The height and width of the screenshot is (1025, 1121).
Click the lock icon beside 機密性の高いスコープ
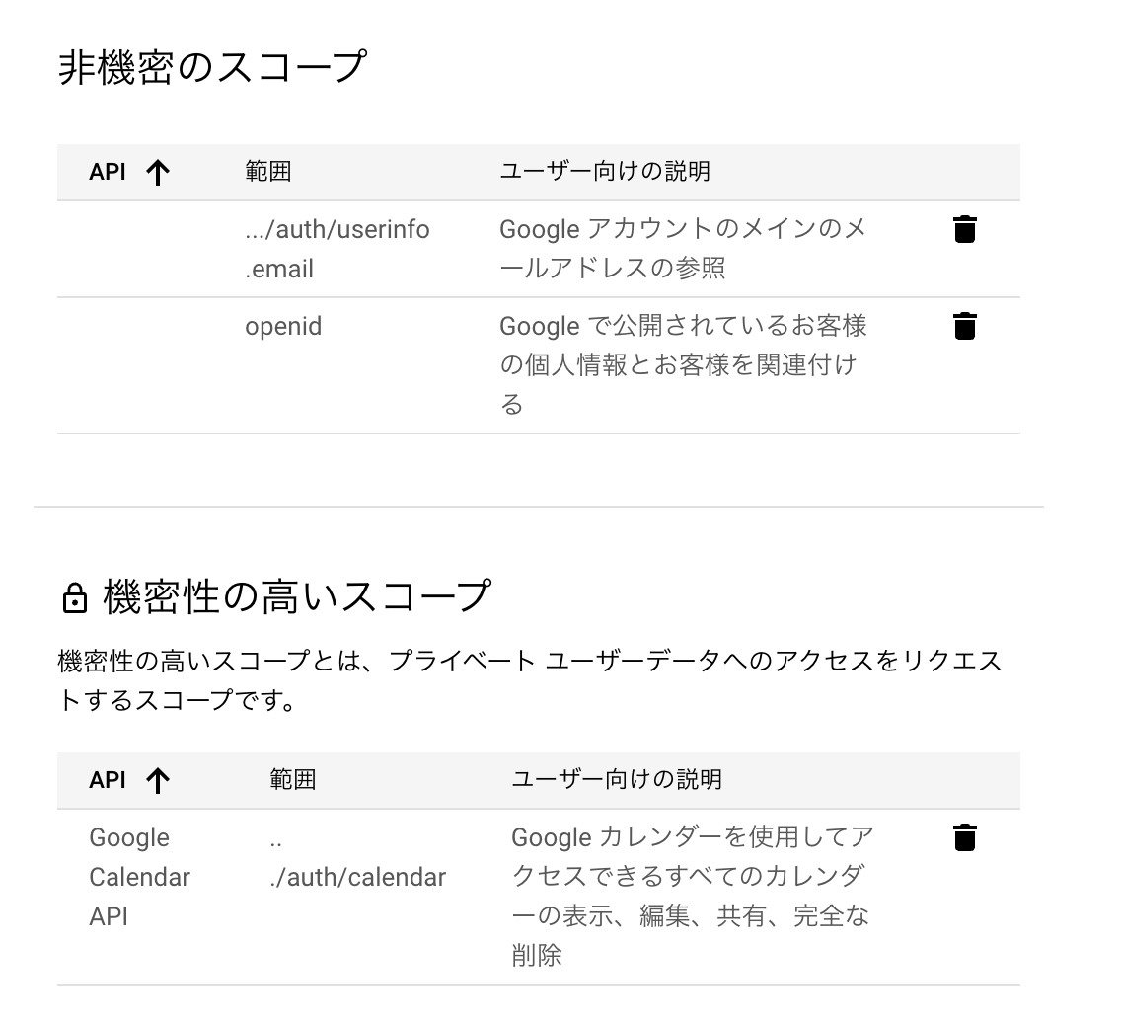click(x=74, y=598)
